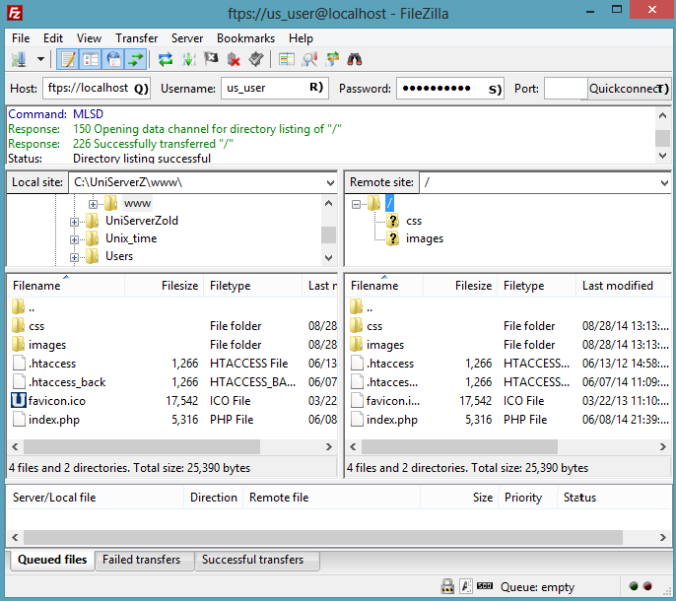The width and height of the screenshot is (676, 601).
Task: Click the Username input field
Action: coord(275,89)
